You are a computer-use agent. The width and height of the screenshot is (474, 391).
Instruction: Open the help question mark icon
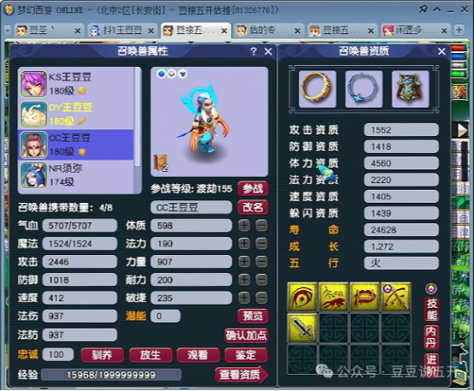253,51
